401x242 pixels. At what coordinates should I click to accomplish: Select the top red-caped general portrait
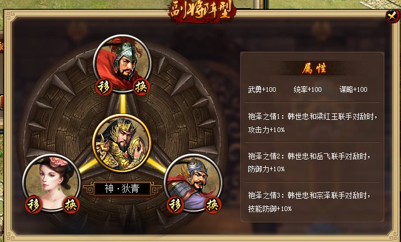[122, 64]
